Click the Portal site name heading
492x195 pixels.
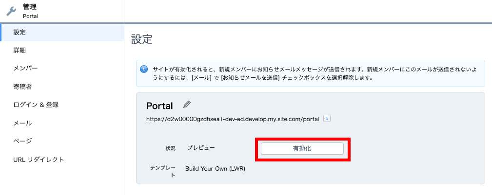[159, 106]
